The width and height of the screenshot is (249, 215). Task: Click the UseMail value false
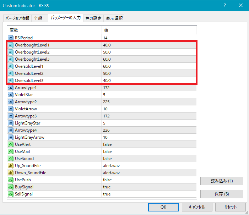click(x=107, y=151)
